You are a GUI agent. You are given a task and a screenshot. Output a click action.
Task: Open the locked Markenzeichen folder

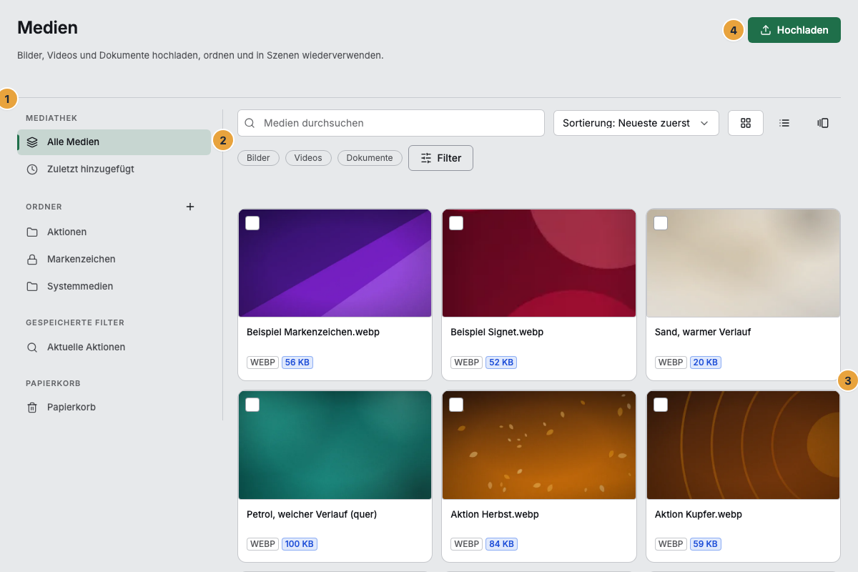pos(114,259)
